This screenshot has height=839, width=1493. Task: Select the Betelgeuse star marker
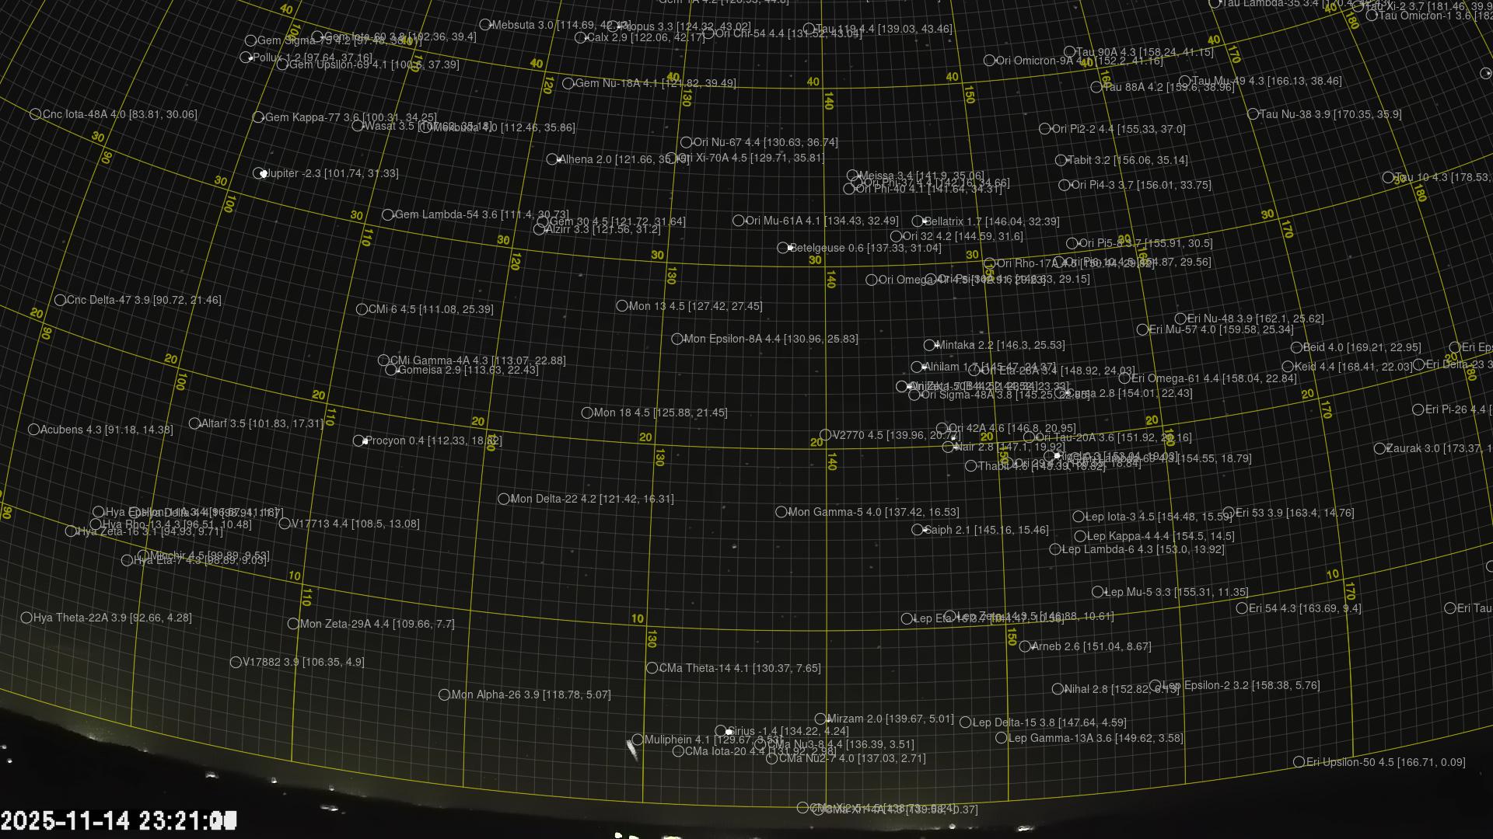[x=783, y=248]
